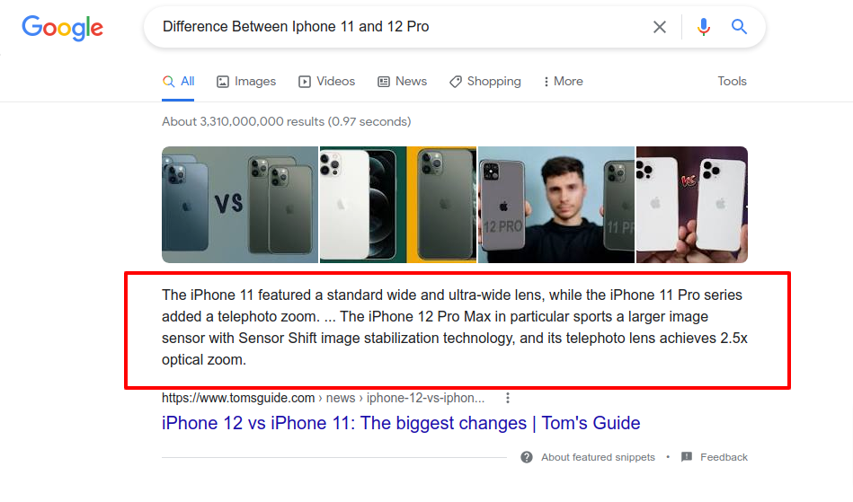This screenshot has height=502, width=853.
Task: Switch to the Shopping tab
Action: 484,82
